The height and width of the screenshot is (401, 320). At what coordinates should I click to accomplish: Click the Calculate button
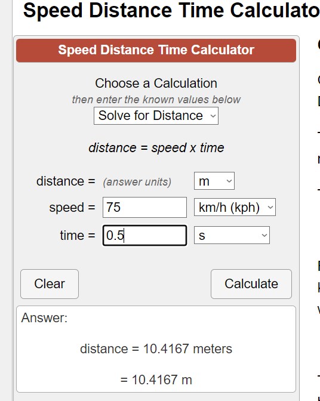click(x=251, y=284)
